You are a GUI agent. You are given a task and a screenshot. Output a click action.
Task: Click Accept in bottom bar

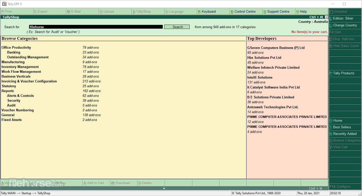14,183
